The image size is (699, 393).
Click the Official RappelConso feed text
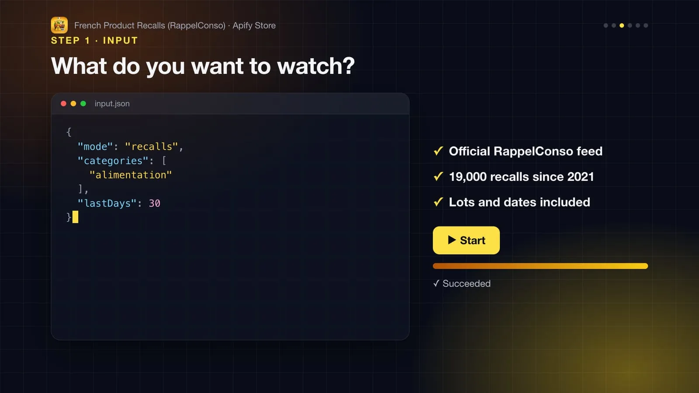[526, 151]
